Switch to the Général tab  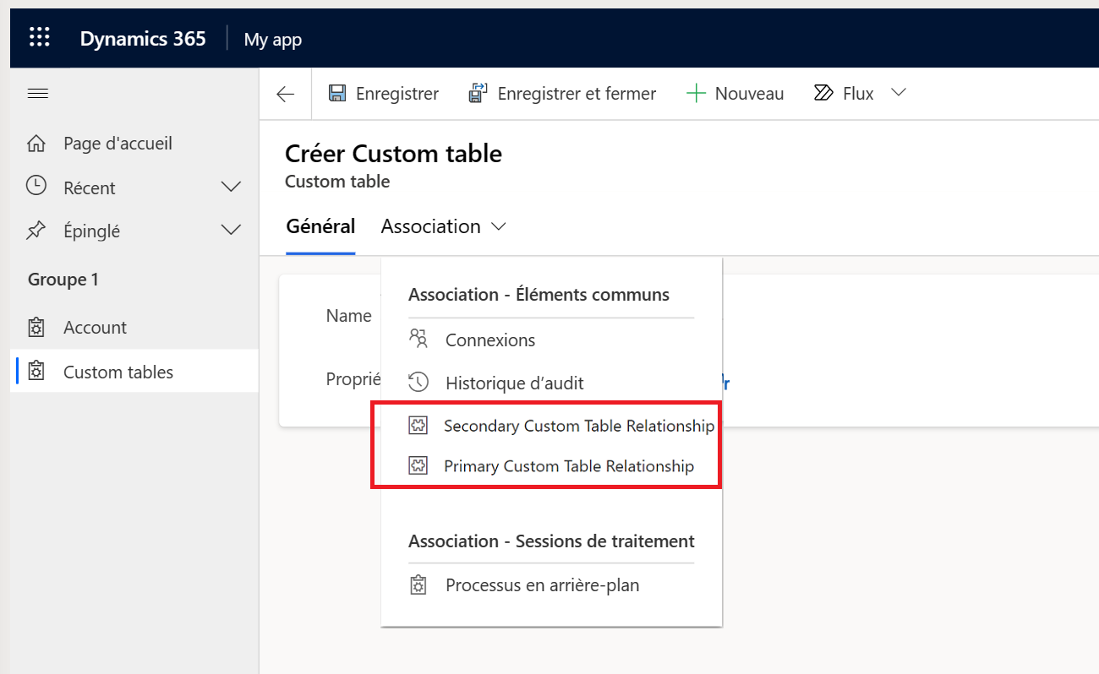tap(320, 226)
